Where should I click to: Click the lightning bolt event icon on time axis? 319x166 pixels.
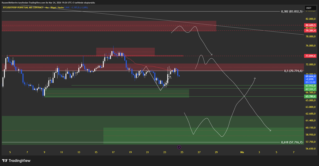(x=179, y=147)
